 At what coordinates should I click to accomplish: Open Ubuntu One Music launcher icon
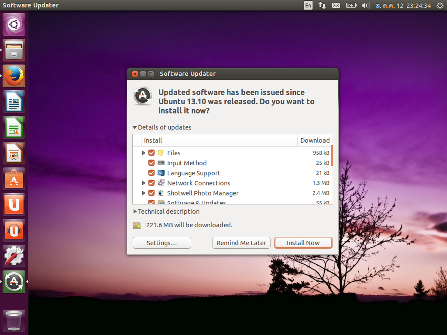point(14,230)
